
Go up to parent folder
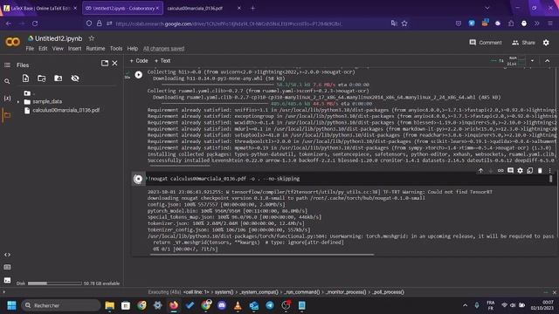[x=28, y=93]
